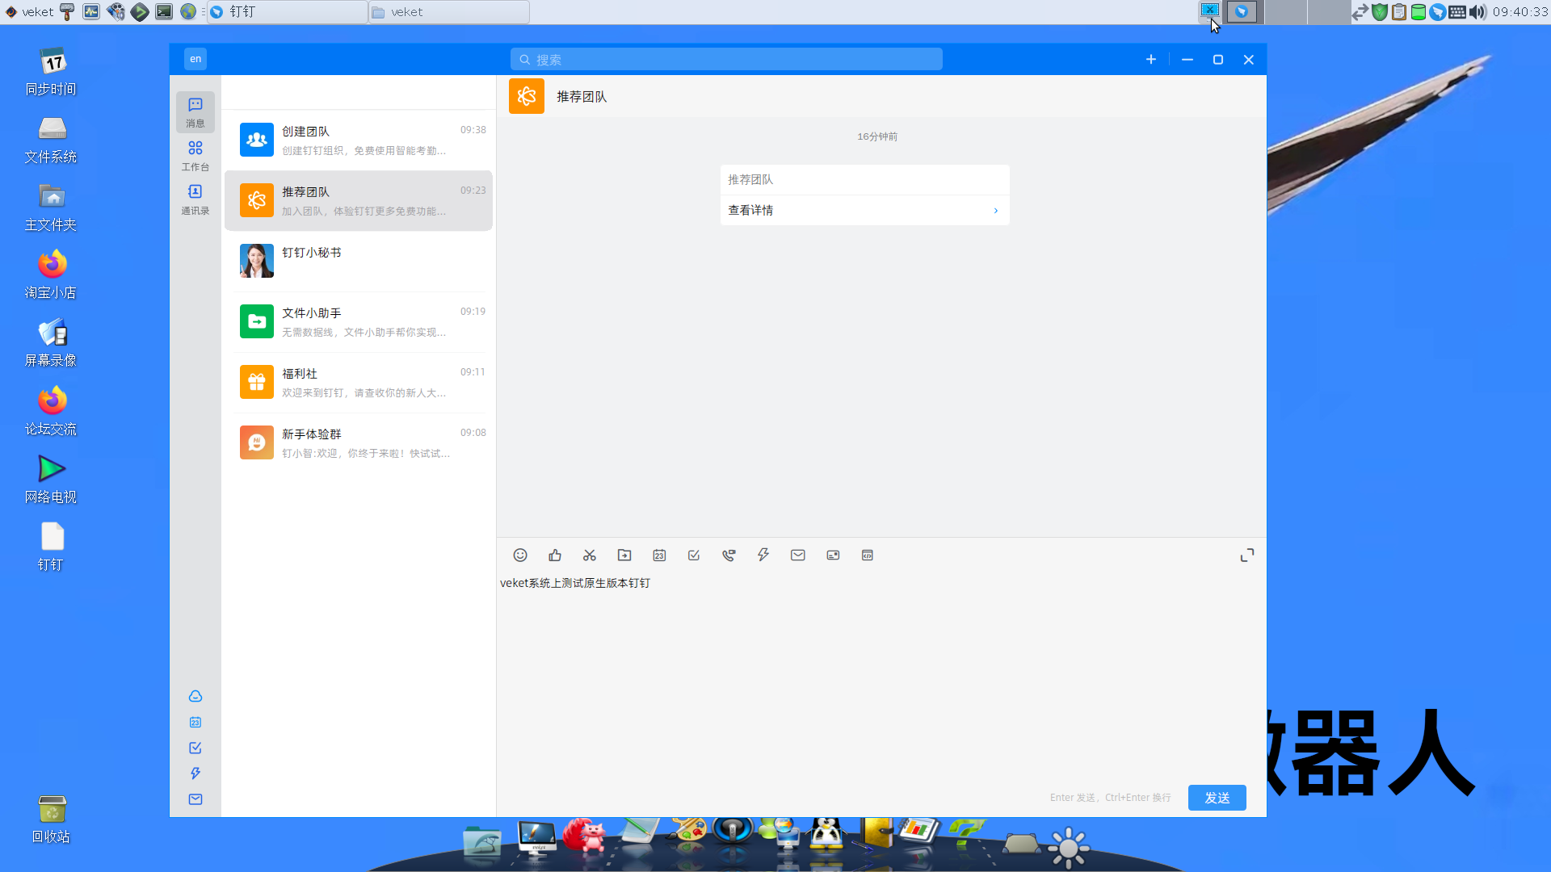Click the DING lightning icon in chat toolbar
Image resolution: width=1551 pixels, height=872 pixels.
pos(763,555)
